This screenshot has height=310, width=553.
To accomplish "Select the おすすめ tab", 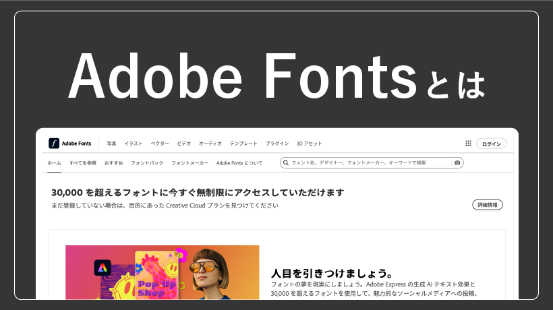I will [113, 163].
